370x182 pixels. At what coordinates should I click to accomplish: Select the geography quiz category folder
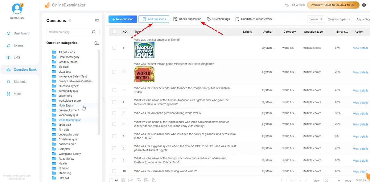click(68, 135)
